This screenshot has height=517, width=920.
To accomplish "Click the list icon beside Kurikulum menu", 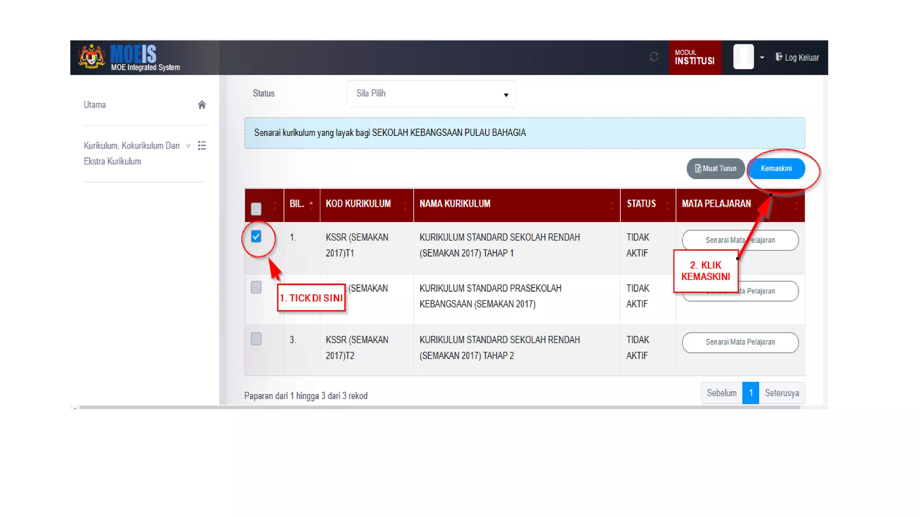I will click(202, 145).
